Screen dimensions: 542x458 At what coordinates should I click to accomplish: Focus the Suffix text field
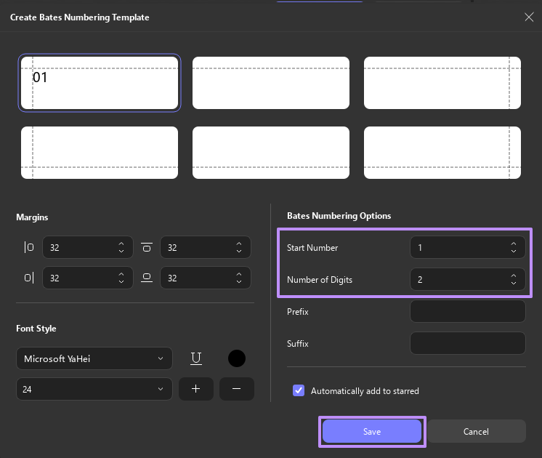coord(467,343)
